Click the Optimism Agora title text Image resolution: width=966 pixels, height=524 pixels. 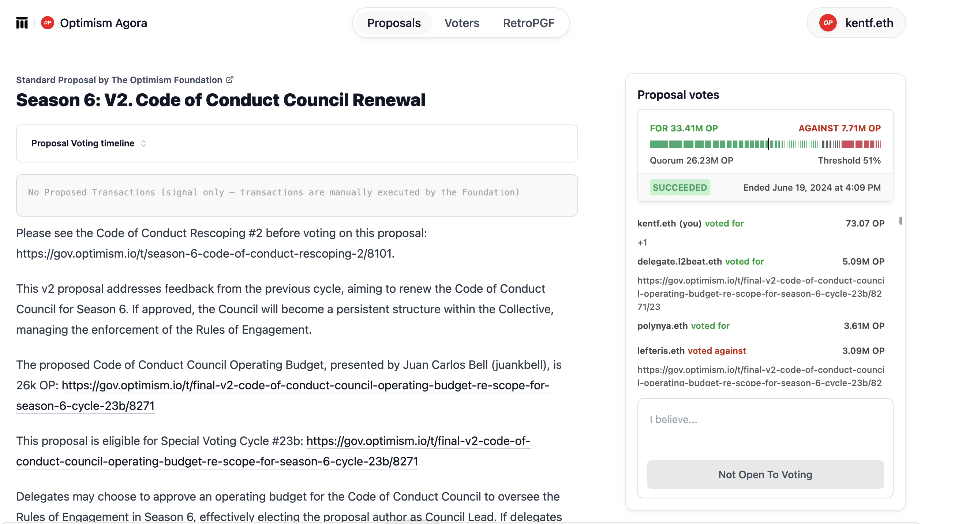[x=104, y=23]
